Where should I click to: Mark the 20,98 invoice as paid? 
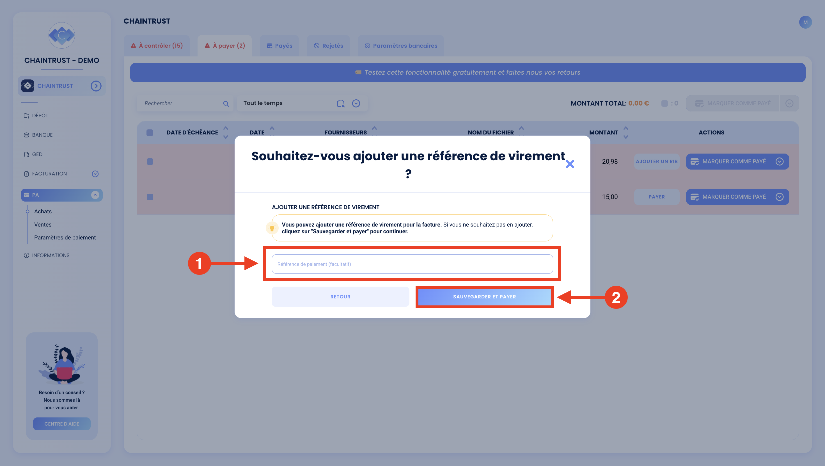pos(728,161)
